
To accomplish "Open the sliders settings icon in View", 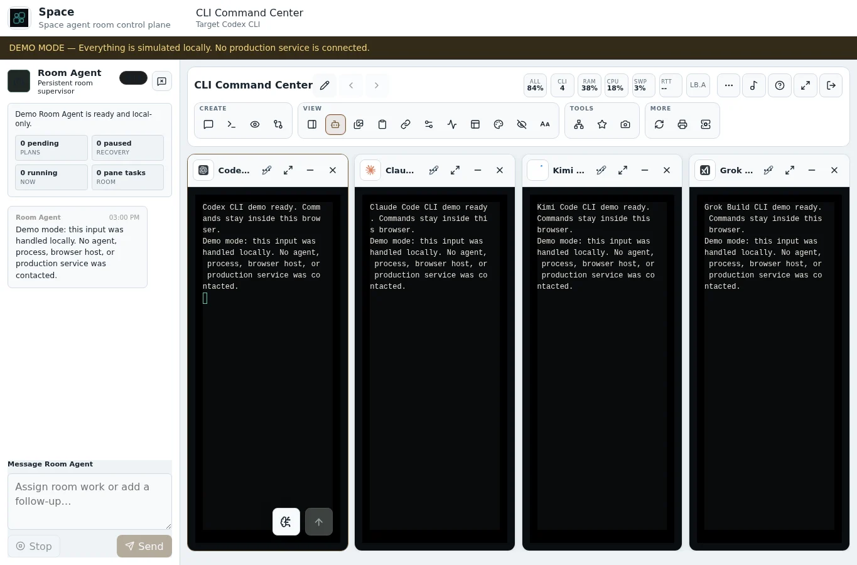I will 429,124.
